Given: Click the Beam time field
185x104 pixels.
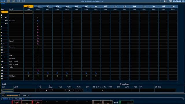Looking at the screenshot, I should 79,90.
